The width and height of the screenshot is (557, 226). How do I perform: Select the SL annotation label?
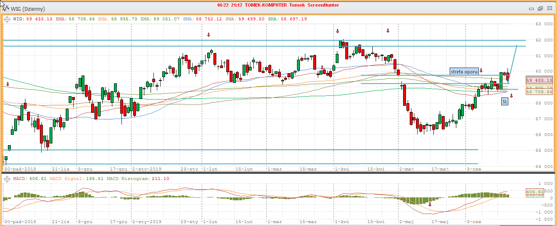click(x=505, y=101)
